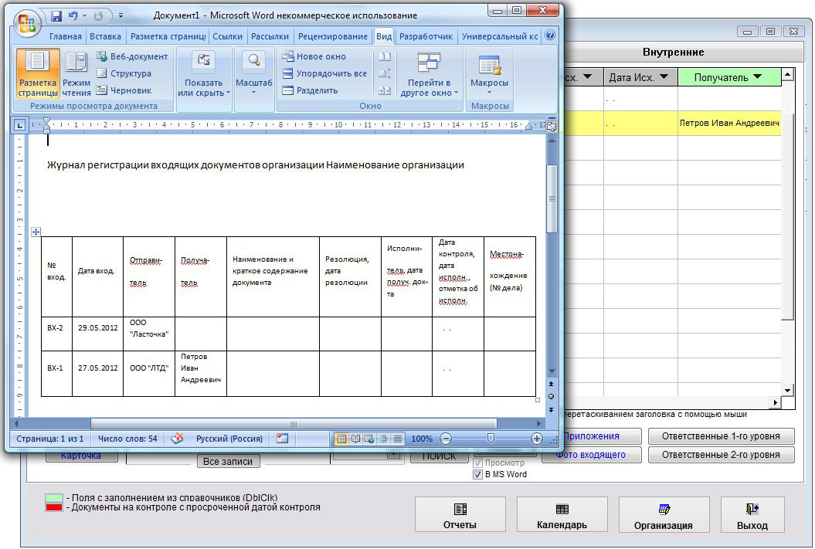Save document via Quick Access toolbar

56,15
